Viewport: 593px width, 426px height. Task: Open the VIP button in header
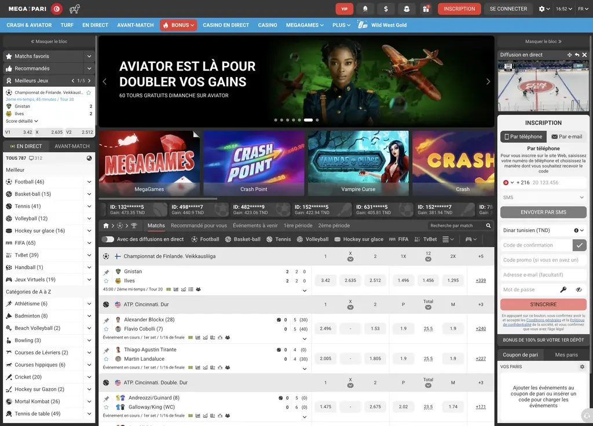pos(344,9)
